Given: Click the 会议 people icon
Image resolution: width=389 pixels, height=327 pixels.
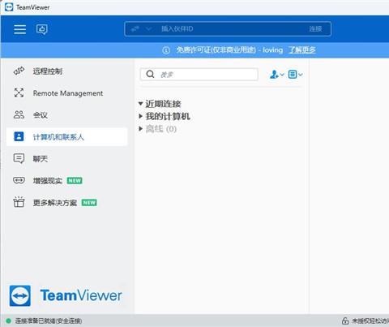Looking at the screenshot, I should coord(19,114).
